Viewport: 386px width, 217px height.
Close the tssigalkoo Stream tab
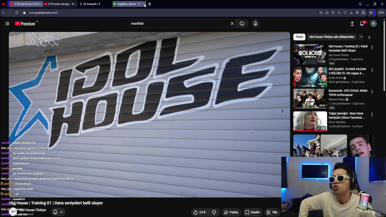coord(144,4)
